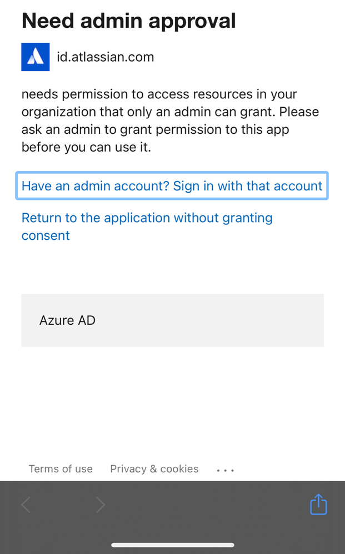Open Privacy & cookies
This screenshot has width=345, height=554.
pos(154,469)
